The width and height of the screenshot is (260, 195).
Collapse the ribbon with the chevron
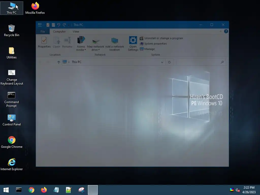pos(221,31)
